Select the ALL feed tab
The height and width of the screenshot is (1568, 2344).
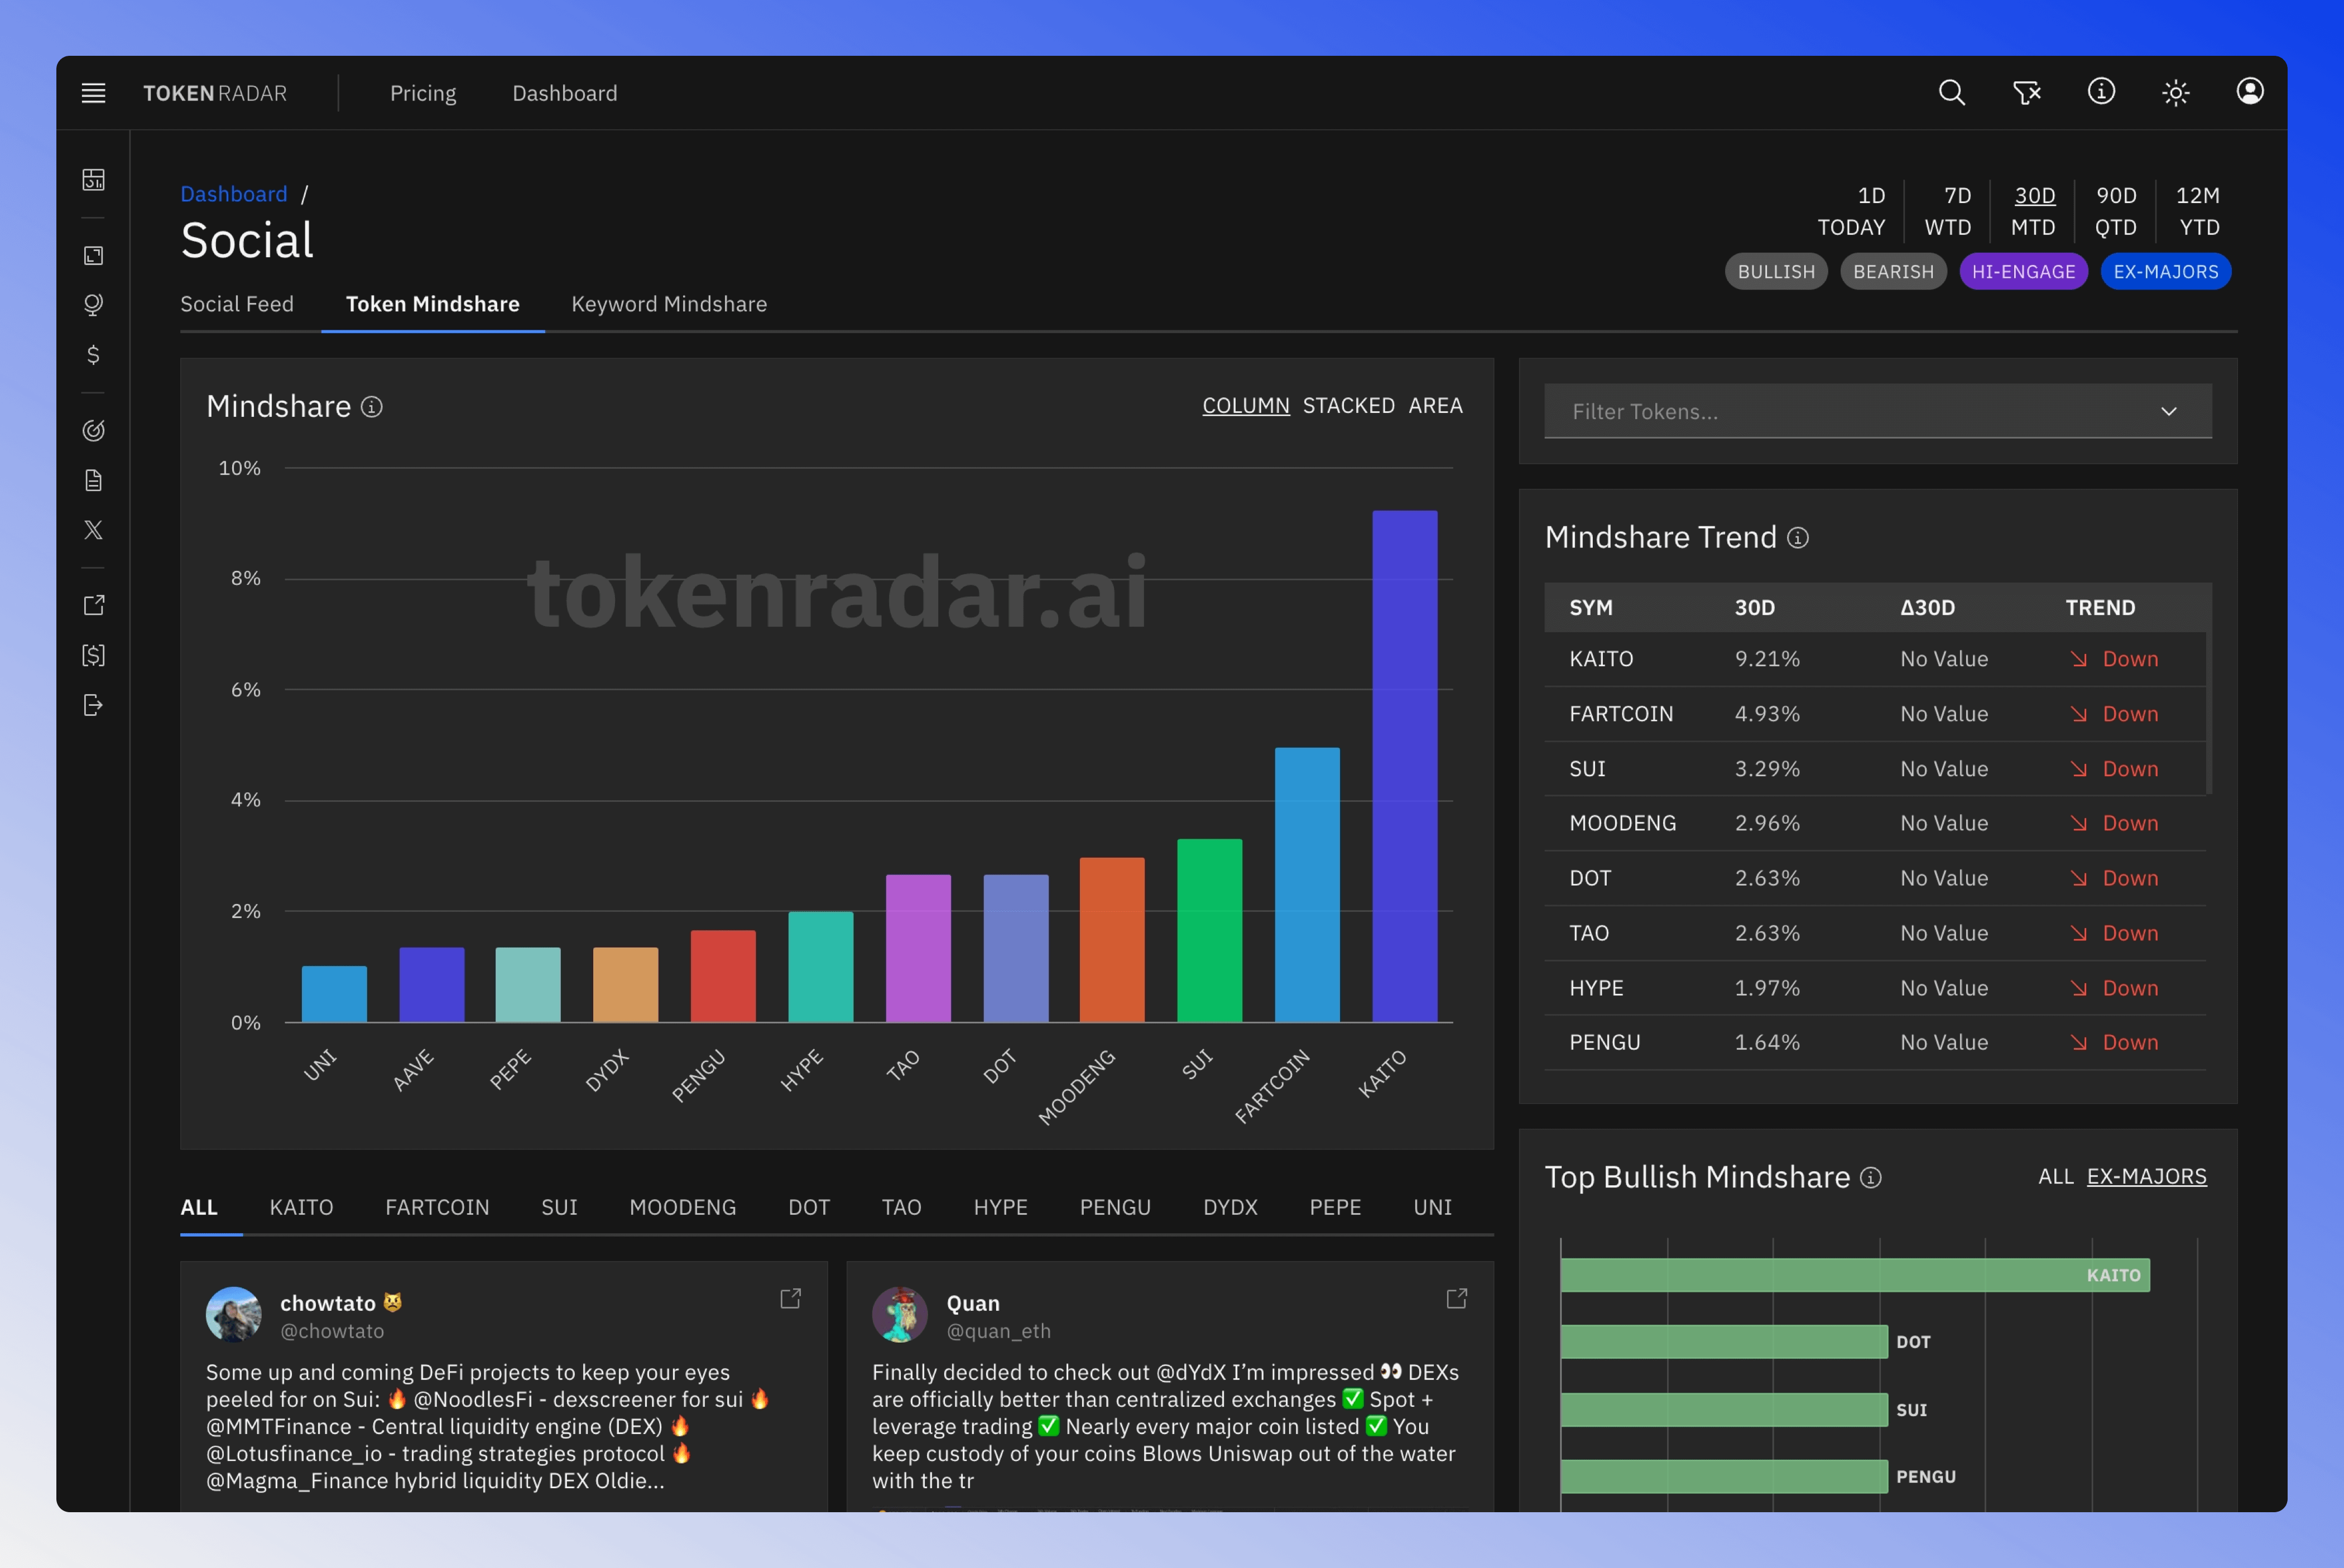(199, 1207)
